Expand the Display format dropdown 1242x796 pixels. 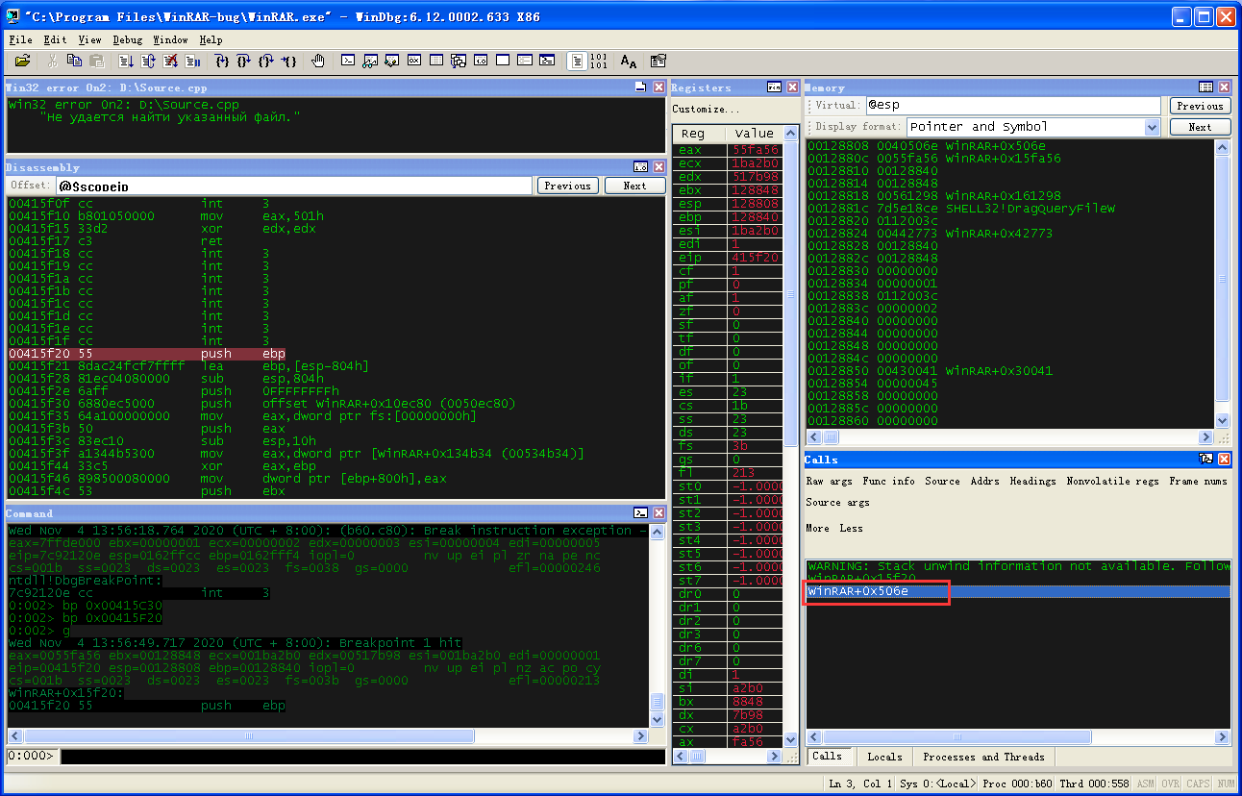(1153, 127)
